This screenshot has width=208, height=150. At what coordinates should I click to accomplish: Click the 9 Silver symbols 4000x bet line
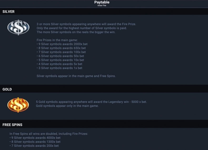[x=35, y=138]
